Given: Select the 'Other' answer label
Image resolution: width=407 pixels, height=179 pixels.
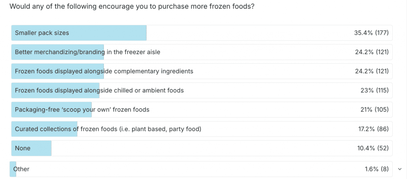Looking at the screenshot, I should click(21, 169).
